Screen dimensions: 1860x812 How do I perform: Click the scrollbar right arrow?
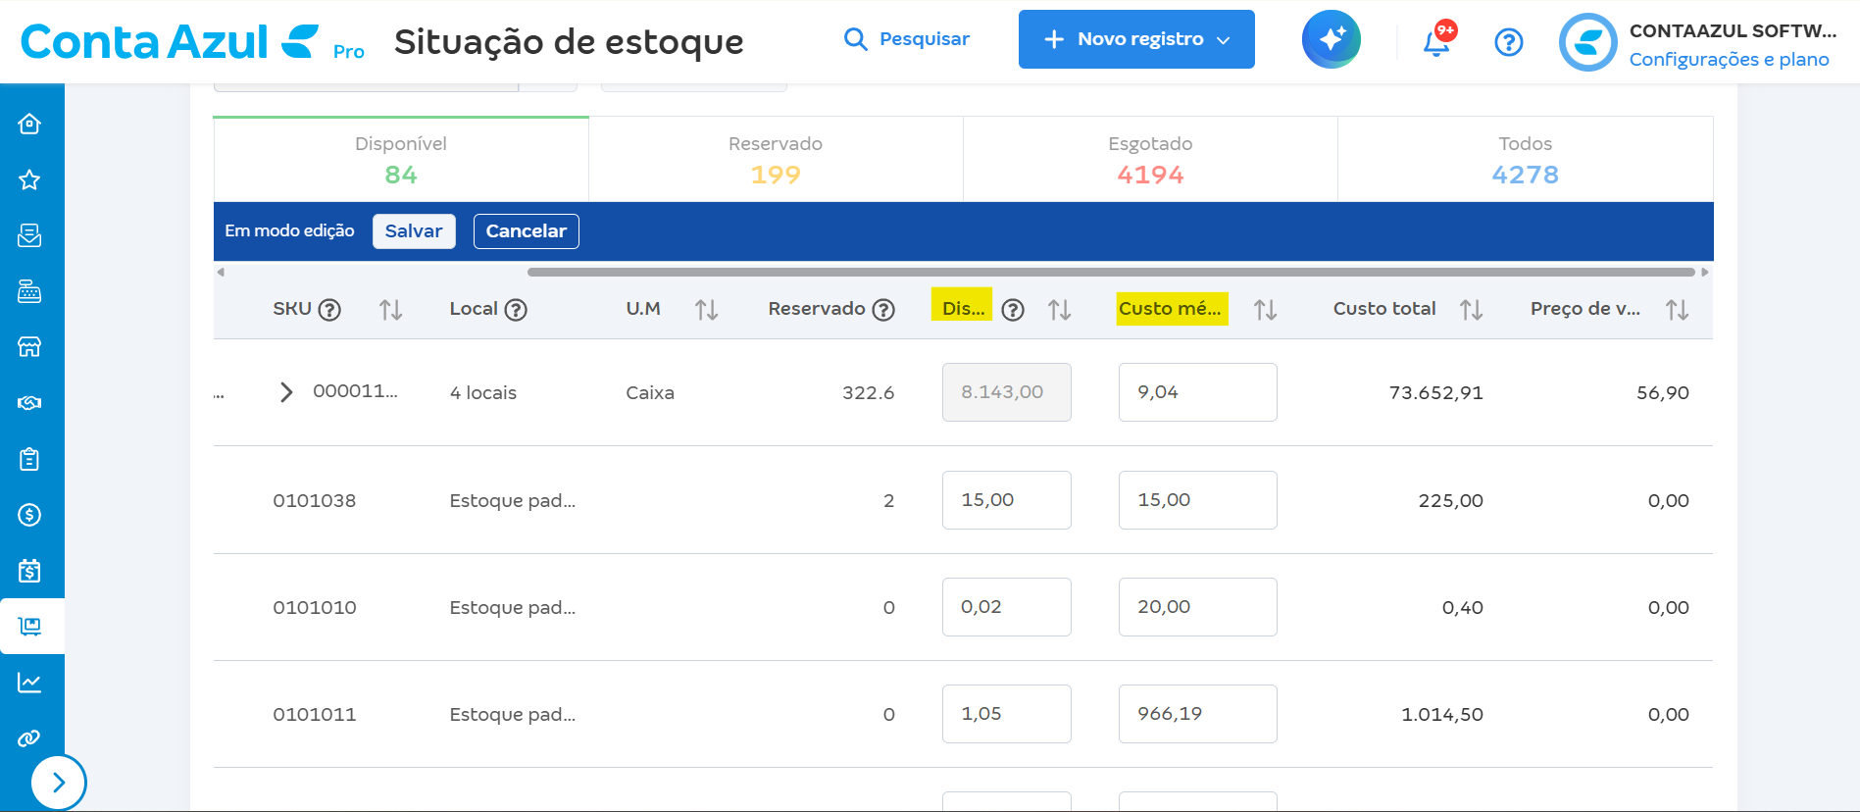(1705, 272)
